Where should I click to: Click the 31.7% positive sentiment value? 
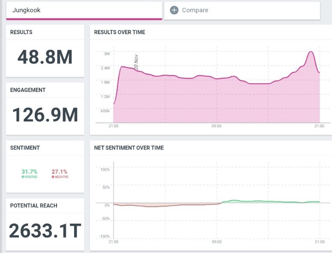[x=29, y=171]
